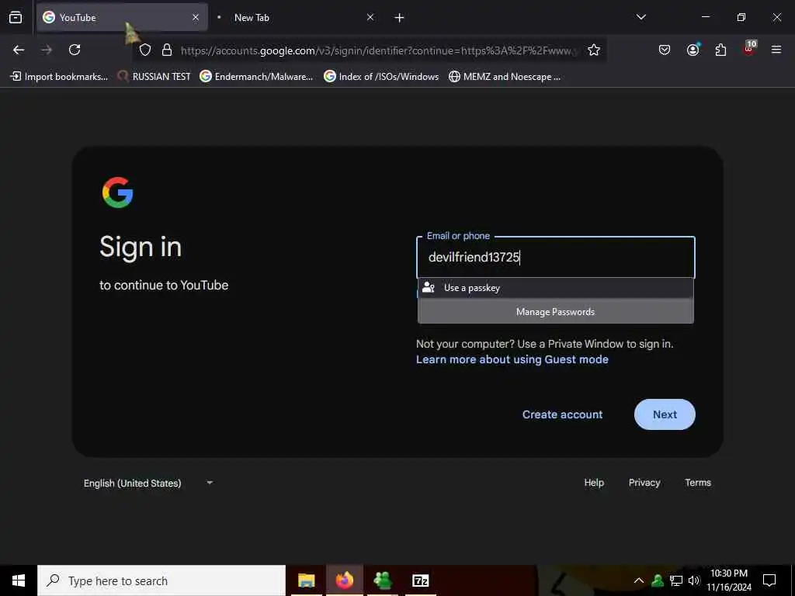Click the Type here to search box
Viewport: 795px width, 596px height.
pyautogui.click(x=161, y=580)
